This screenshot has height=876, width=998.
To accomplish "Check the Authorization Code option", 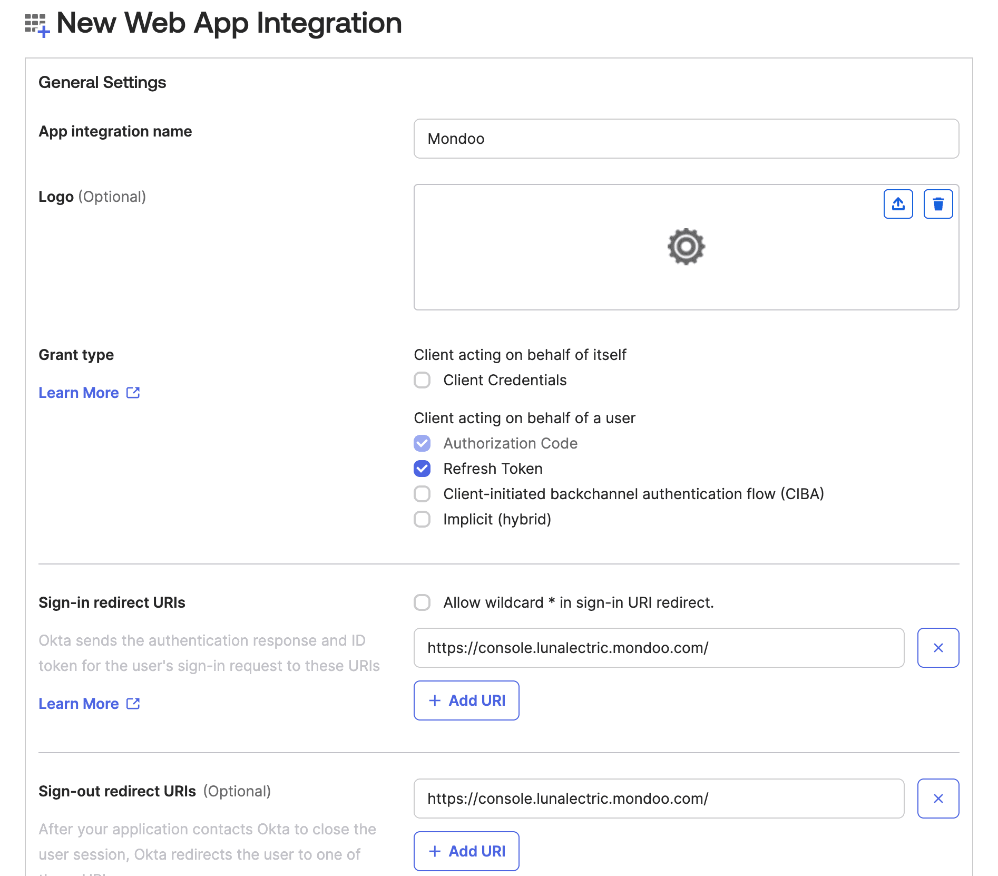I will [x=422, y=443].
